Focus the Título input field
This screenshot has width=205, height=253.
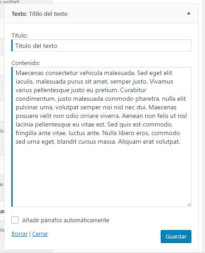point(101,46)
